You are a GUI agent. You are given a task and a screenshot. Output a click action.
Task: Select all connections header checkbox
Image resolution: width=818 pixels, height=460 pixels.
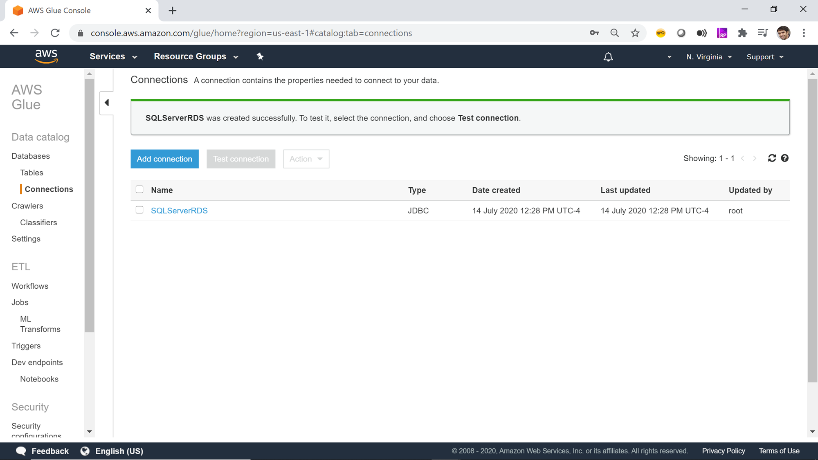pos(139,189)
